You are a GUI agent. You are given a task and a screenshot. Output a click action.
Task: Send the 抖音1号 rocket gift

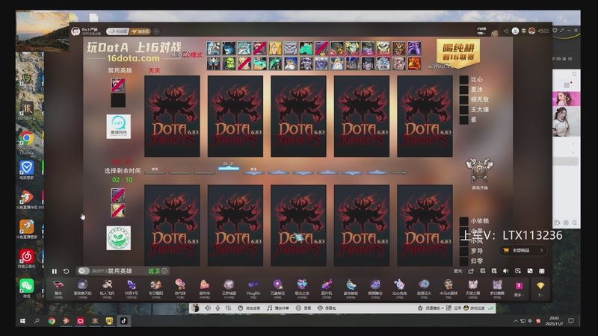(132, 288)
